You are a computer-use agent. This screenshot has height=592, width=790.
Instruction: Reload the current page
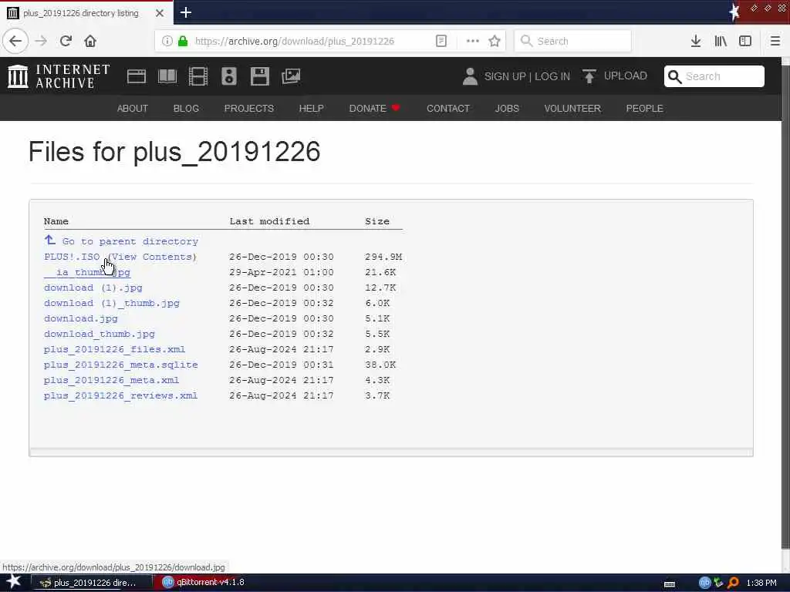coord(66,41)
